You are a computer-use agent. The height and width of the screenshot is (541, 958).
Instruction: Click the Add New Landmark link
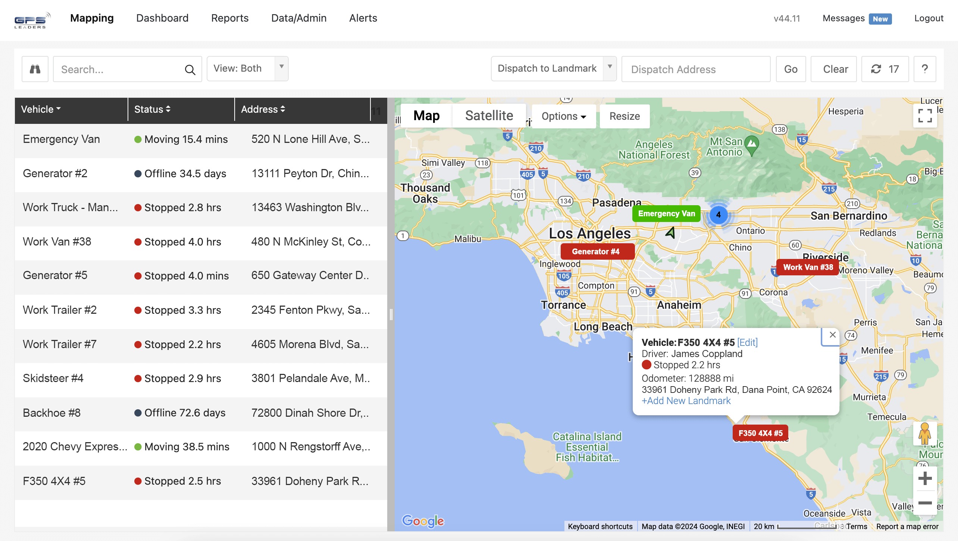686,401
